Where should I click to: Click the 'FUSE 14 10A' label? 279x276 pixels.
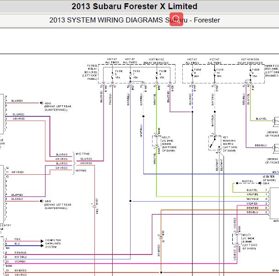click(x=220, y=73)
